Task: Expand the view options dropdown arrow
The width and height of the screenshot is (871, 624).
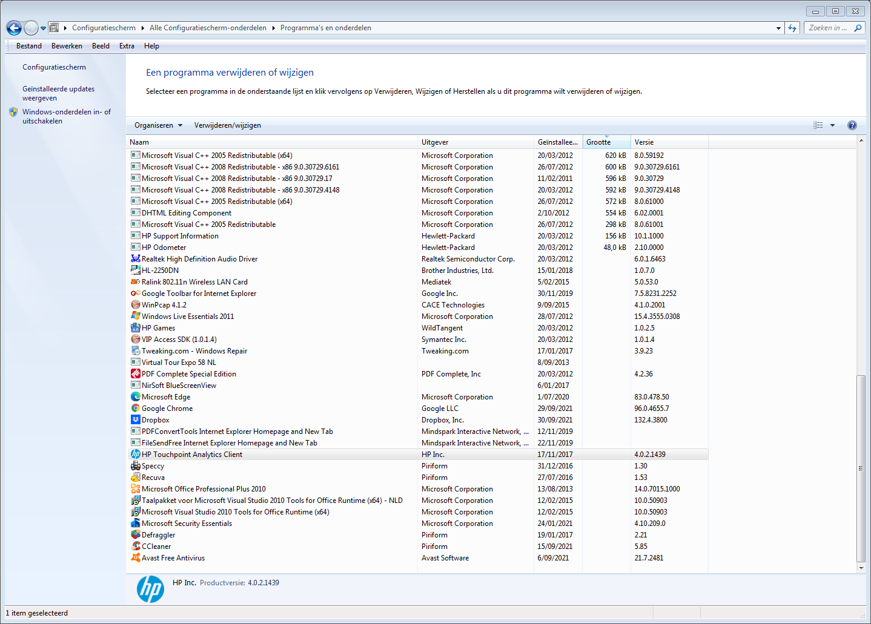Action: click(832, 125)
